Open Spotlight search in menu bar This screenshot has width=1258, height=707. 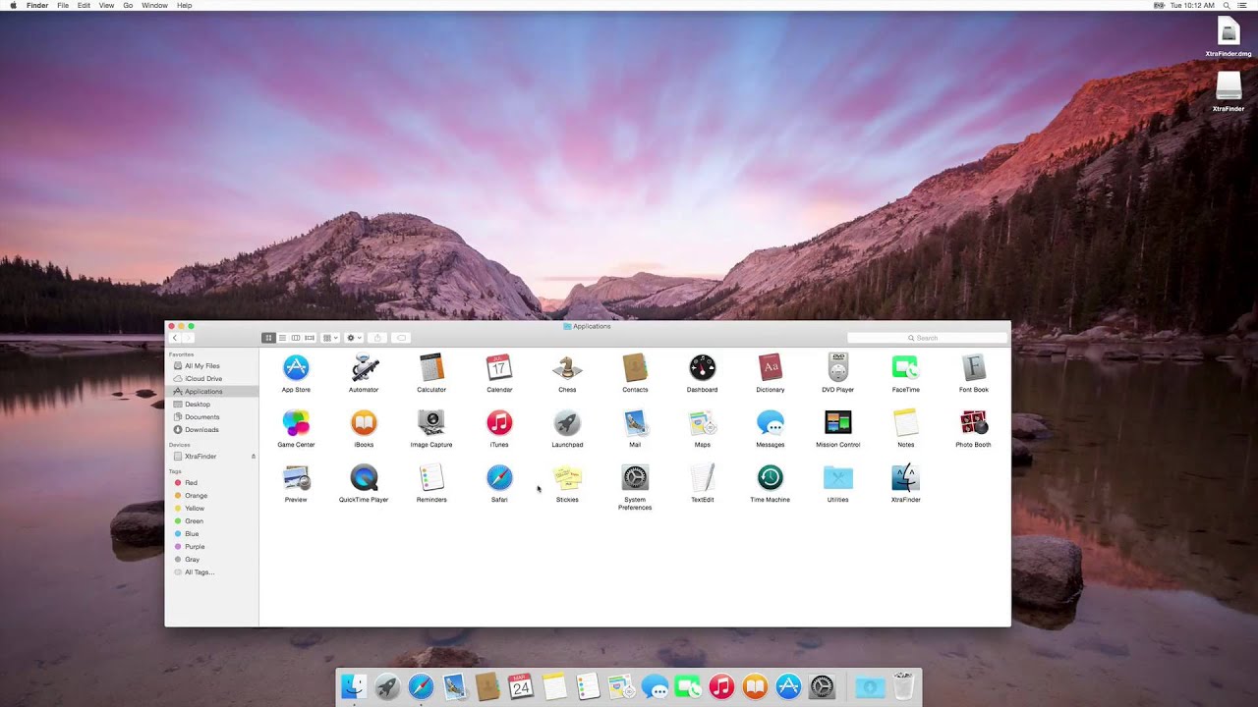(x=1227, y=6)
